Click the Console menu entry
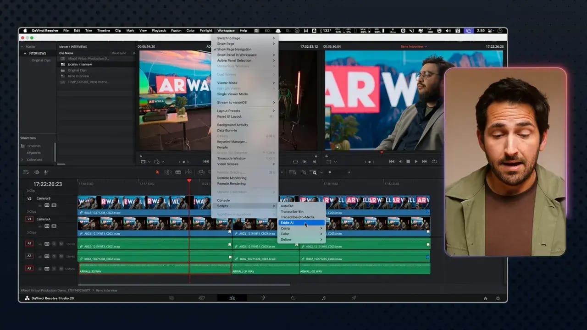The height and width of the screenshot is (330, 587). (223, 200)
